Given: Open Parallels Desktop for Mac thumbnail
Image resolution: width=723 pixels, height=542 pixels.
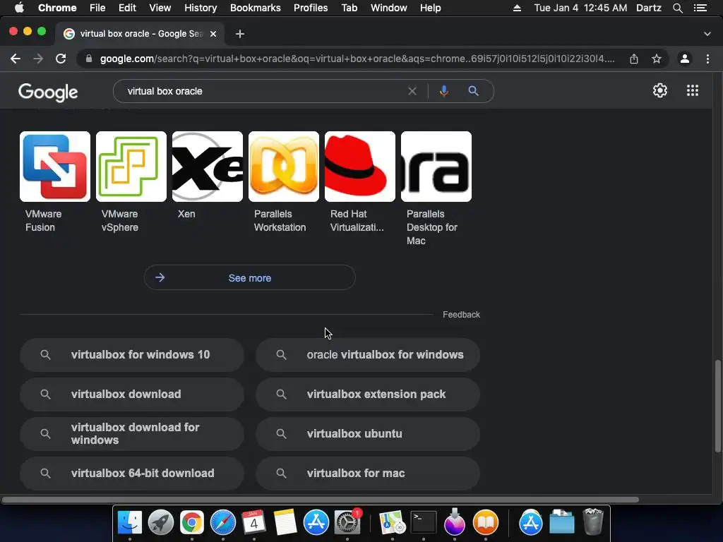Looking at the screenshot, I should (x=436, y=167).
